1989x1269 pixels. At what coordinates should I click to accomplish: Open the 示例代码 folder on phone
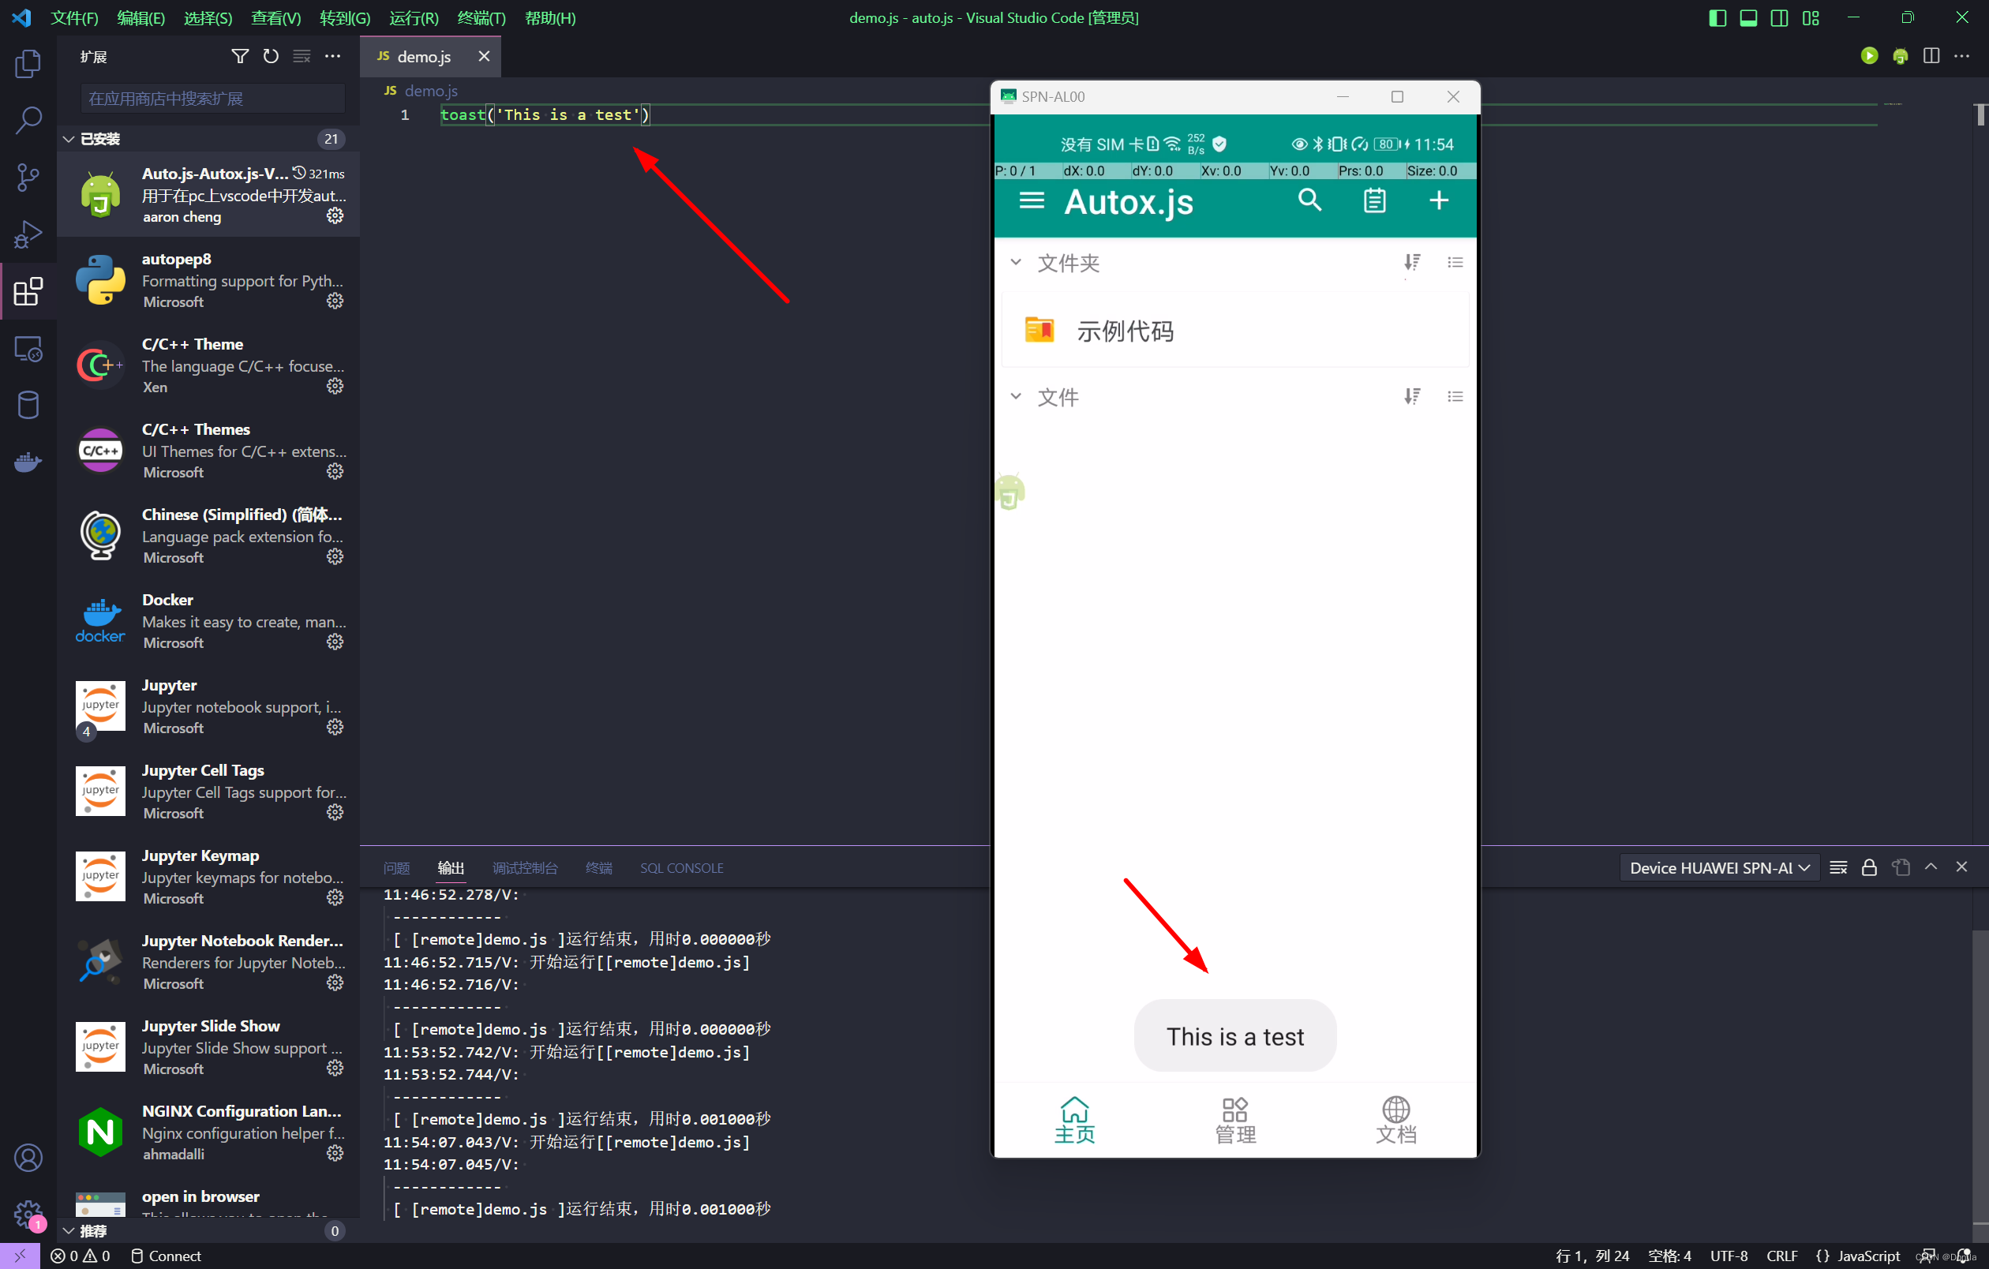(1236, 330)
